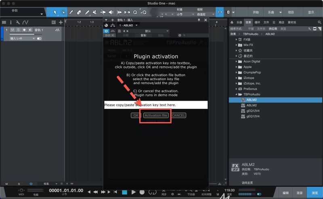Expand the Acon Digital vendor folder
The image size is (323, 199).
237,61
